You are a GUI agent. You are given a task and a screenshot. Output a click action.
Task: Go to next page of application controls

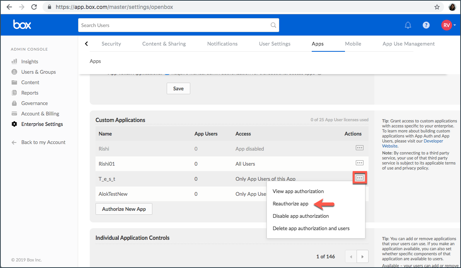[x=362, y=256]
